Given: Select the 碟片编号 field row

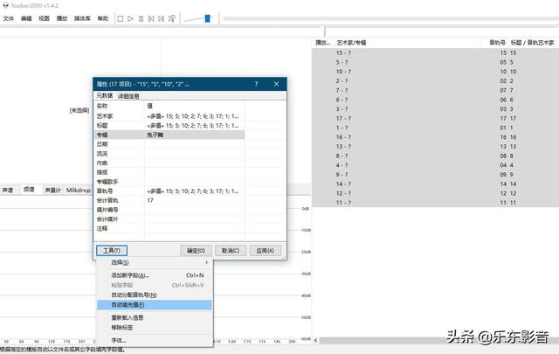Looking at the screenshot, I should [169, 210].
